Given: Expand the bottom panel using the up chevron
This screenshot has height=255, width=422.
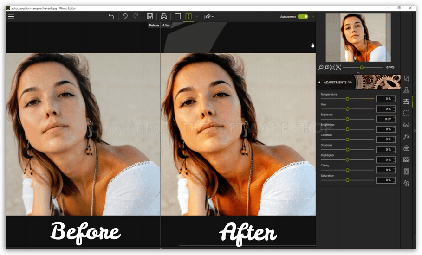Looking at the screenshot, I should tap(161, 249).
